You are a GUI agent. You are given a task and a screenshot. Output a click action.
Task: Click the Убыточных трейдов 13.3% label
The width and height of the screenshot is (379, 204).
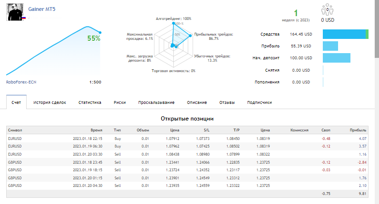coord(212,58)
